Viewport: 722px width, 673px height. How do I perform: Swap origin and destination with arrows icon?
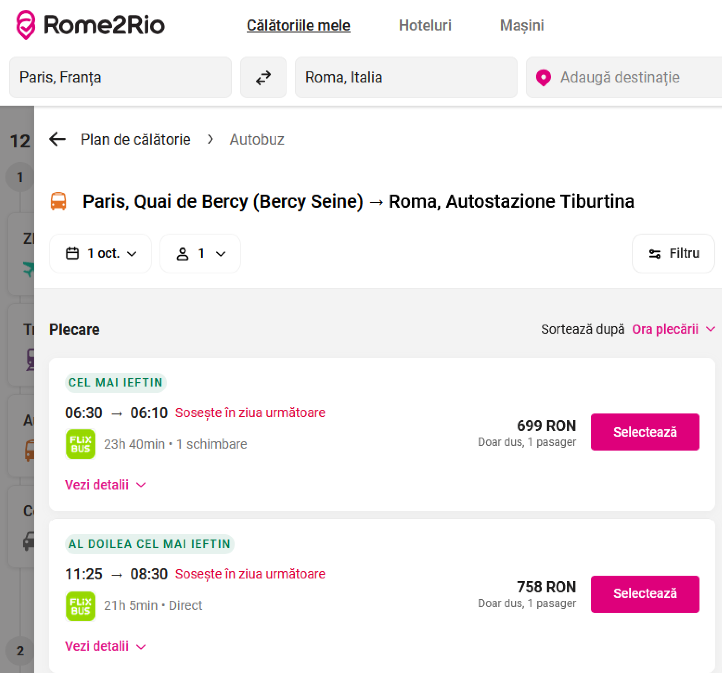(x=263, y=77)
